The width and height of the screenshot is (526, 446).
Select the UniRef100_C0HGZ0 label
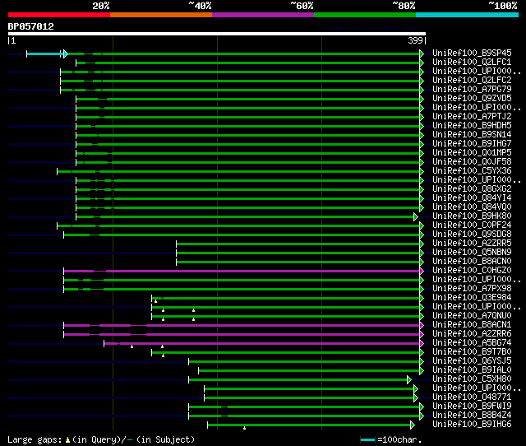[x=472, y=271]
